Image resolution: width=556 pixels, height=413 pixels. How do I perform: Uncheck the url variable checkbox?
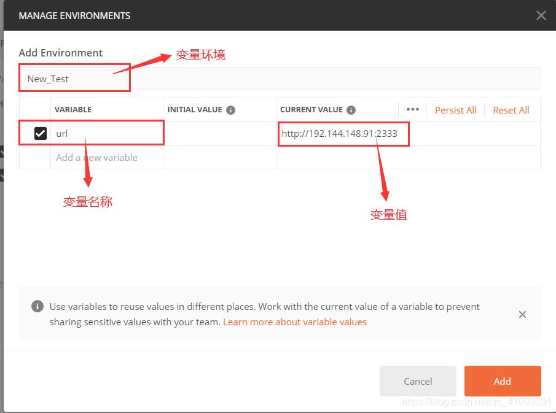[x=41, y=134]
